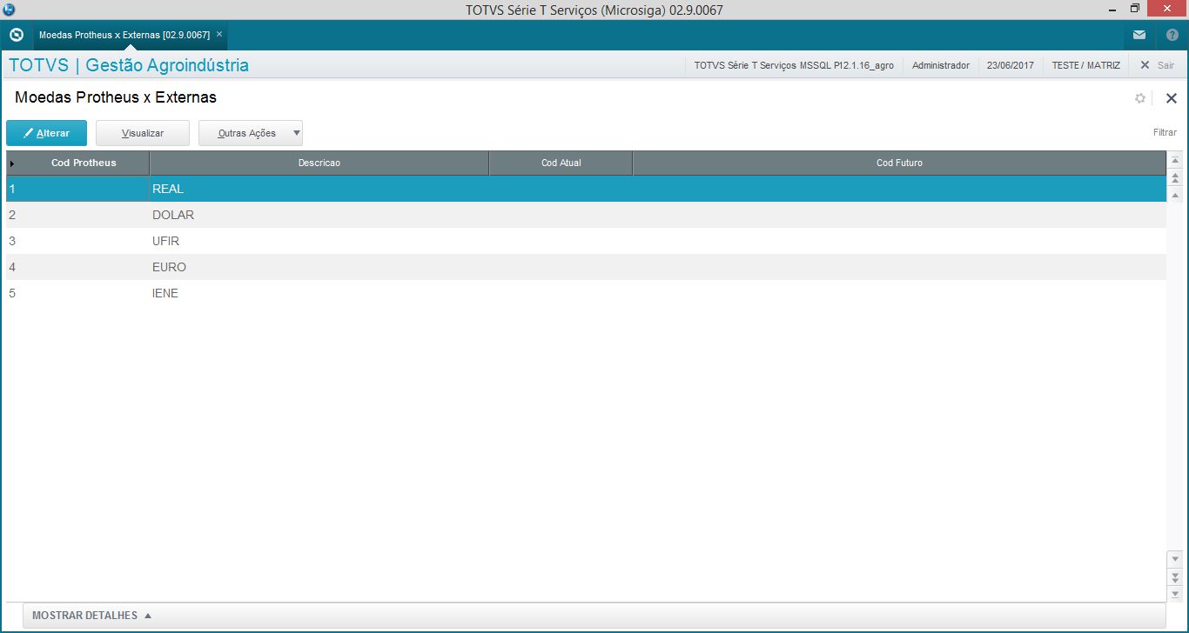Restore down the TOTVS window
Viewport: 1189px width, 633px height.
pos(1135,10)
